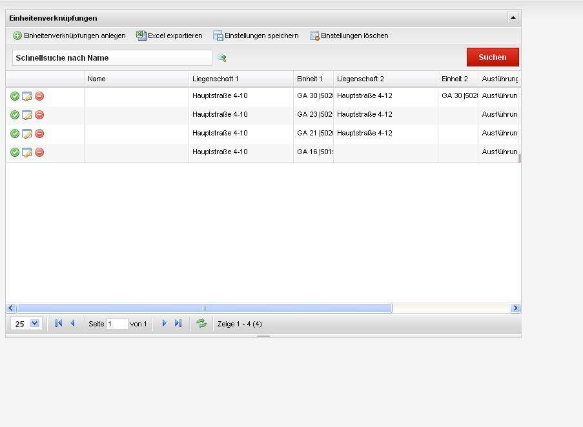The image size is (583, 427).
Task: Click the edit icon in the second row
Action: point(27,115)
